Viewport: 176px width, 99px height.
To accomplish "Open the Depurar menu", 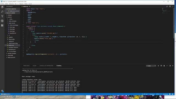I will 21,4.
